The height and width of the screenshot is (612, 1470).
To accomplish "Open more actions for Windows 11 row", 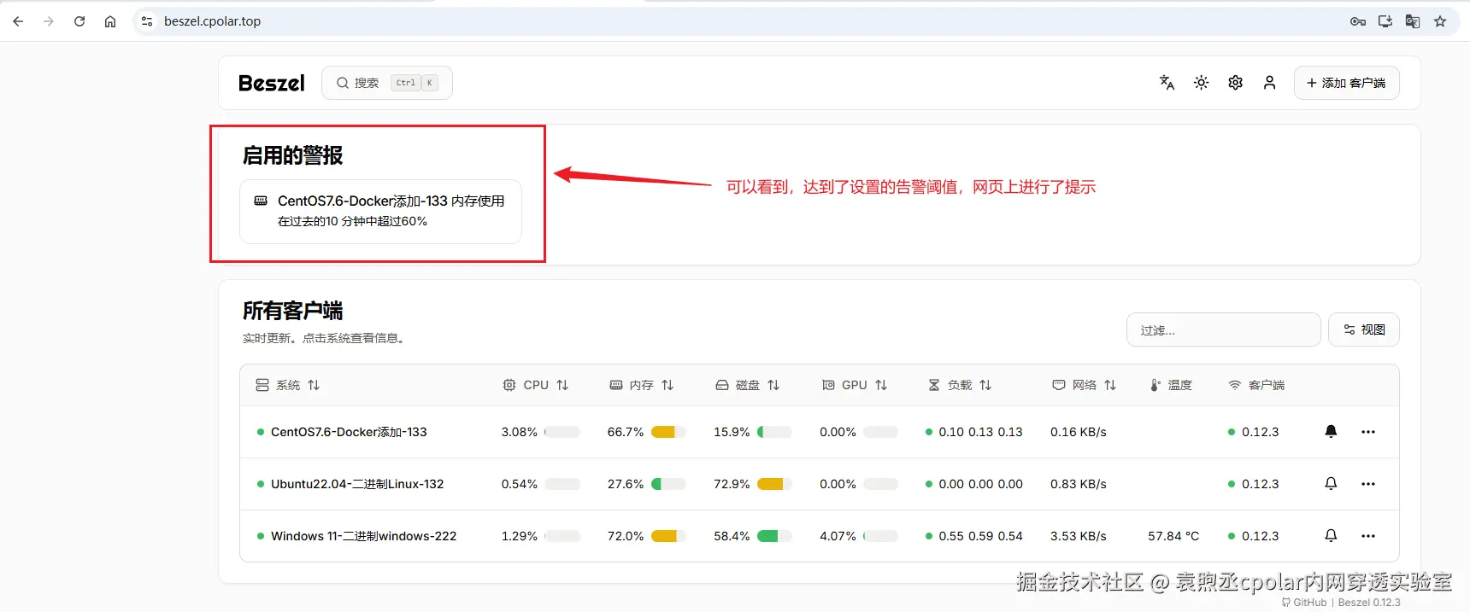I will 1368,536.
